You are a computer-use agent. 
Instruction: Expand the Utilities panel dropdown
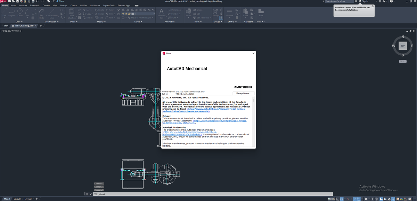point(232,22)
